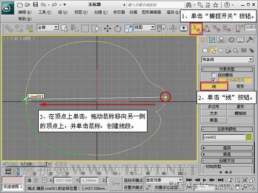The image size is (258, 193).
Task: Click the 多边形 shape button
Action: click(x=214, y=107)
